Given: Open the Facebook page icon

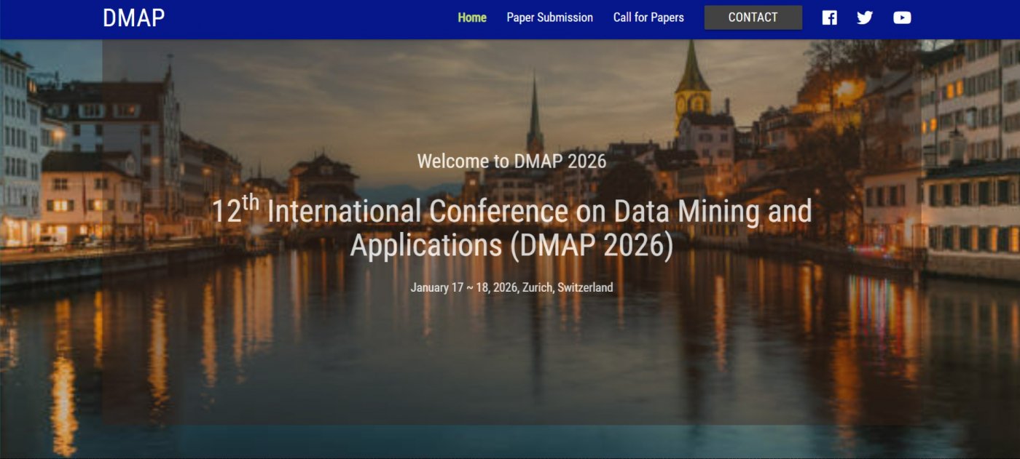Looking at the screenshot, I should 829,17.
